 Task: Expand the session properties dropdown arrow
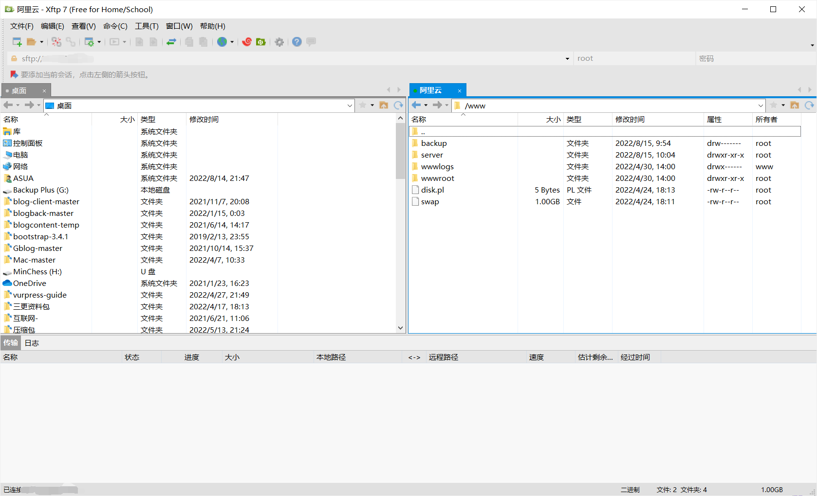(99, 42)
